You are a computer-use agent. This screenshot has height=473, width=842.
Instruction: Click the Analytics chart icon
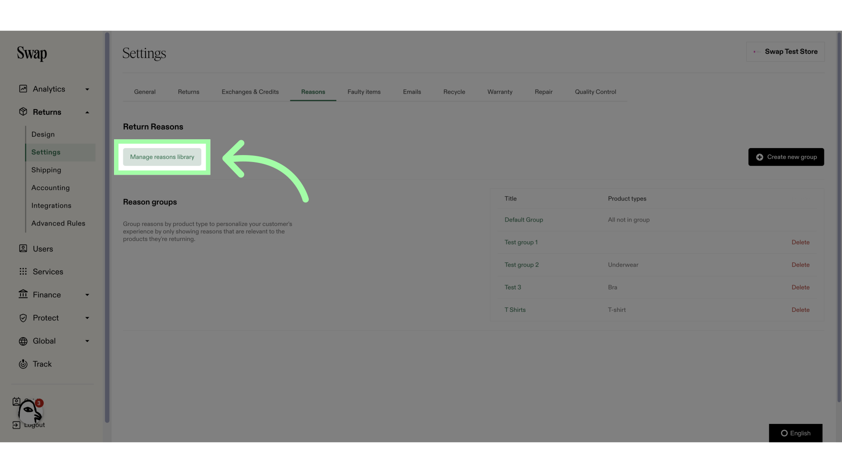pyautogui.click(x=23, y=89)
